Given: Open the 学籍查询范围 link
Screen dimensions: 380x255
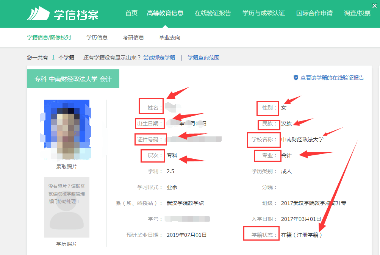Looking at the screenshot, I should point(203,58).
